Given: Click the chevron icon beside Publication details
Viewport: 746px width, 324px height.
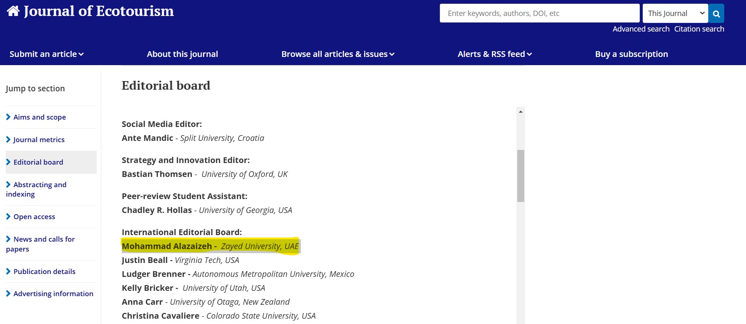Looking at the screenshot, I should [8, 272].
